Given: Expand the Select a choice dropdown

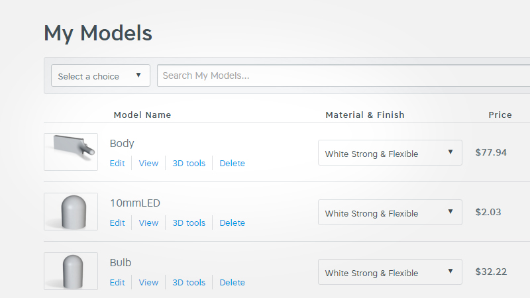Looking at the screenshot, I should click(101, 75).
